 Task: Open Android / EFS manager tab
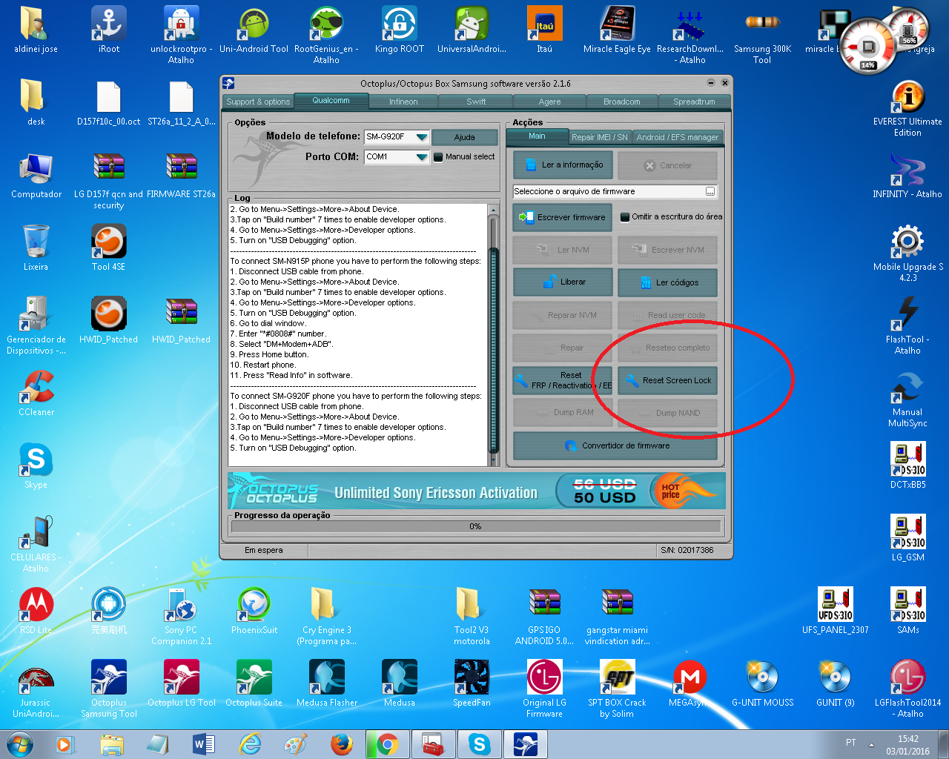pyautogui.click(x=677, y=137)
